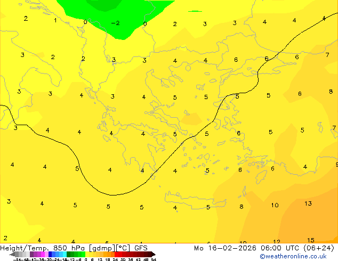Click the dark blue legend swatch
The width and height of the screenshot is (338, 261).
coord(50,255)
